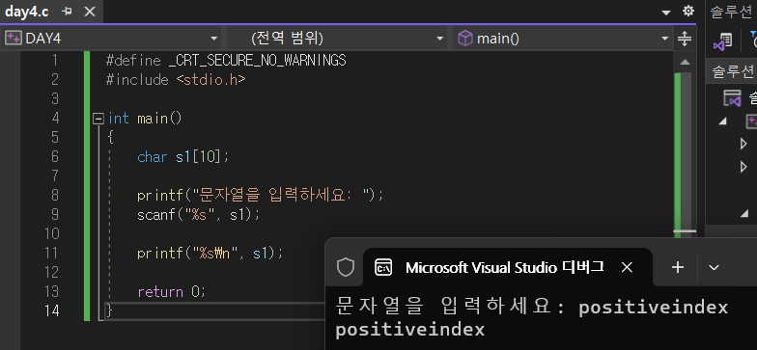
Task: Click the #include <stdio.h> line
Action: click(x=176, y=80)
